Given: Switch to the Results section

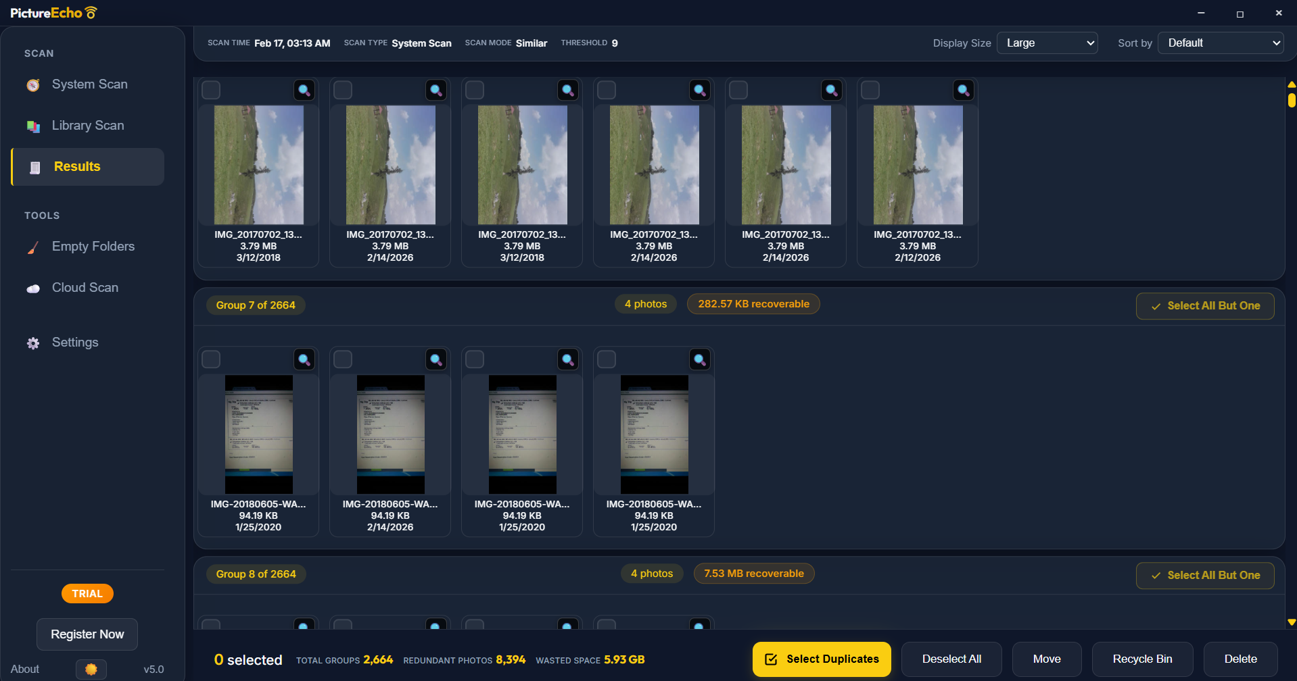Looking at the screenshot, I should coord(76,166).
